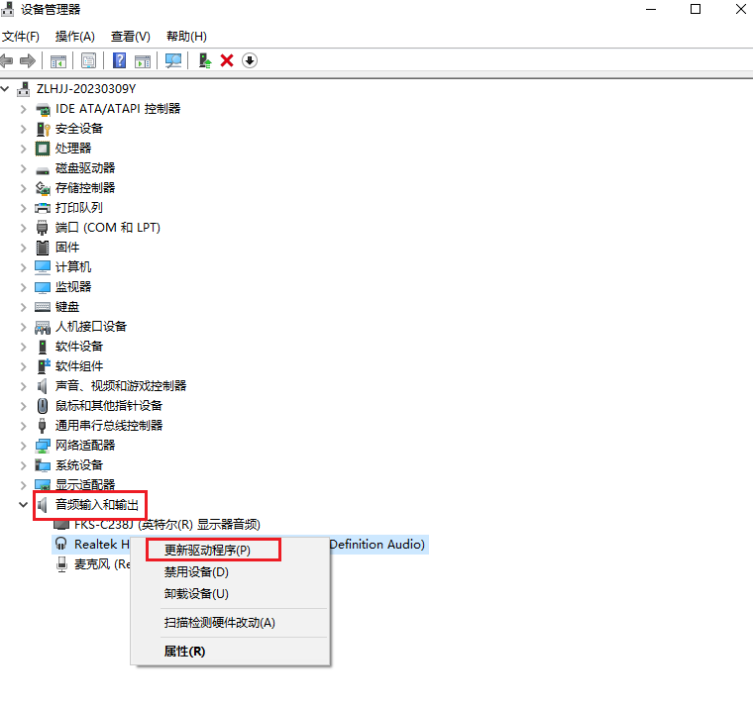Expand the 显示适配器 category
The height and width of the screenshot is (708, 753).
[x=23, y=485]
